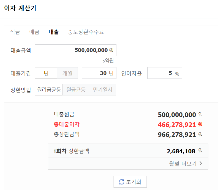Image resolution: width=218 pixels, height=190 pixels.
Task: Click the 1회차 상환금액 row
Action: (x=128, y=151)
